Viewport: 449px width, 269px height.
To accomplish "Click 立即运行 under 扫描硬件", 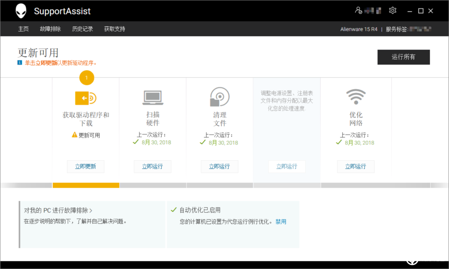I will click(153, 167).
